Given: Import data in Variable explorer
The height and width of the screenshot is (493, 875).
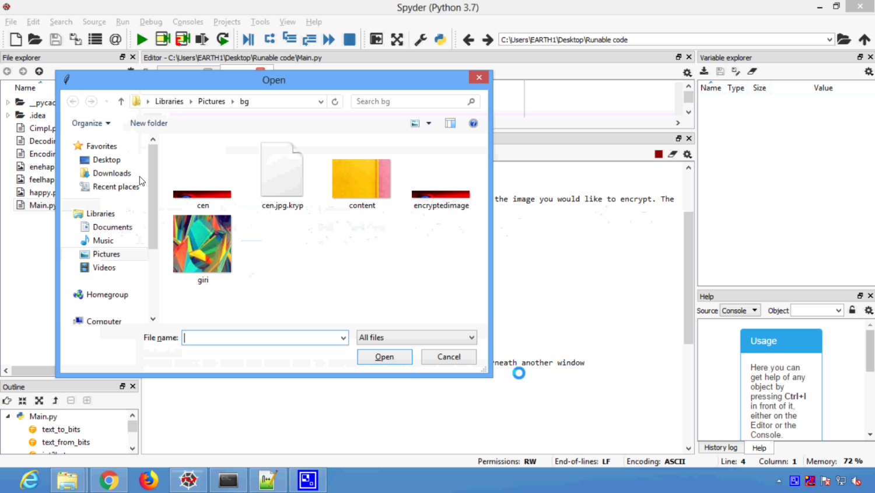Looking at the screenshot, I should click(x=704, y=71).
